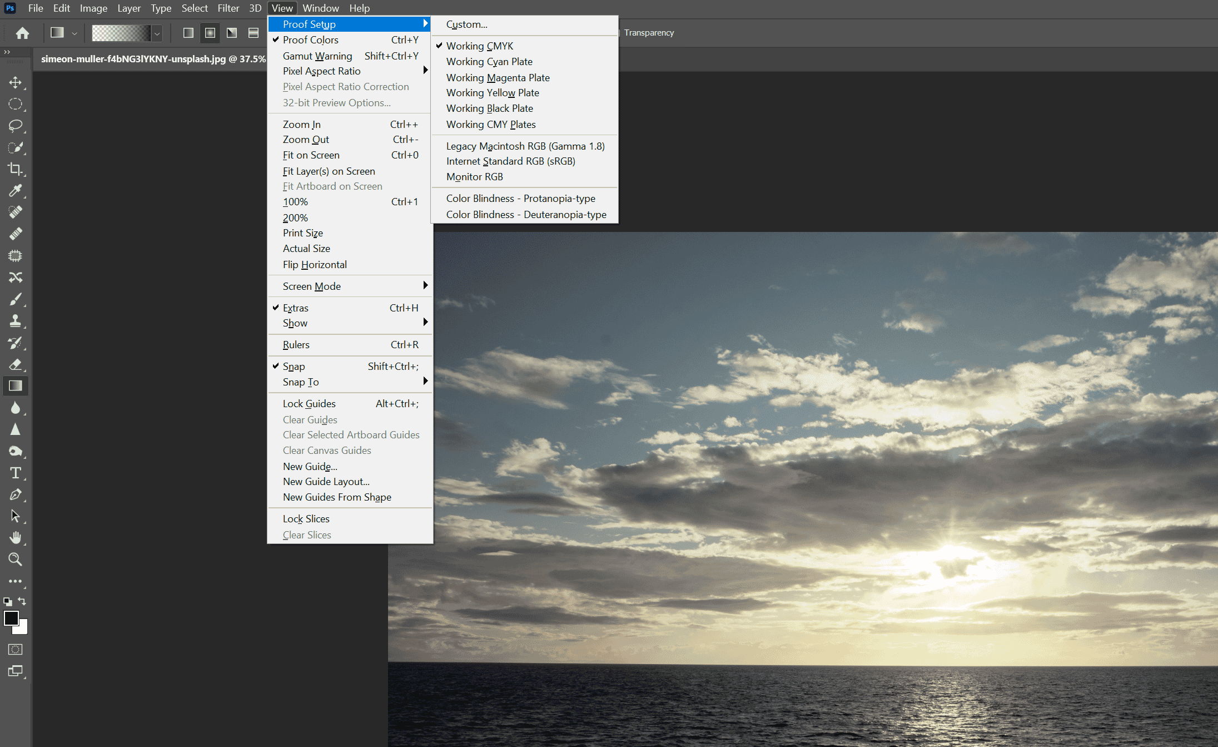Disable Snap in the View menu
The image size is (1218, 747).
coord(294,366)
